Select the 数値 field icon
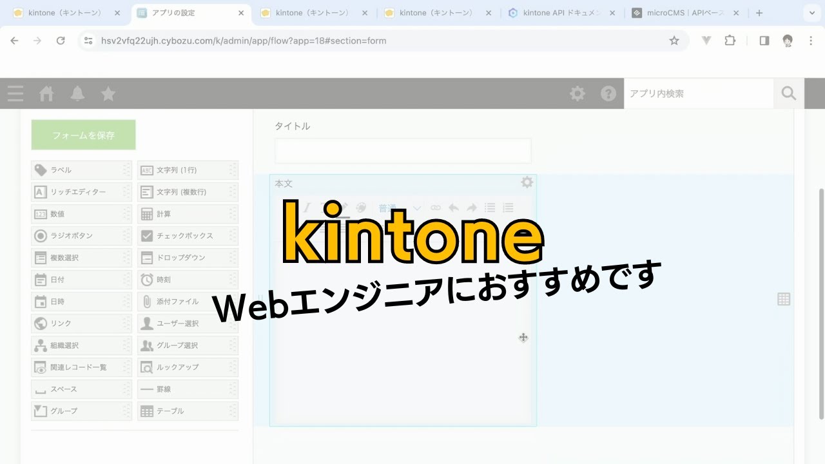Image resolution: width=825 pixels, height=464 pixels. point(41,214)
